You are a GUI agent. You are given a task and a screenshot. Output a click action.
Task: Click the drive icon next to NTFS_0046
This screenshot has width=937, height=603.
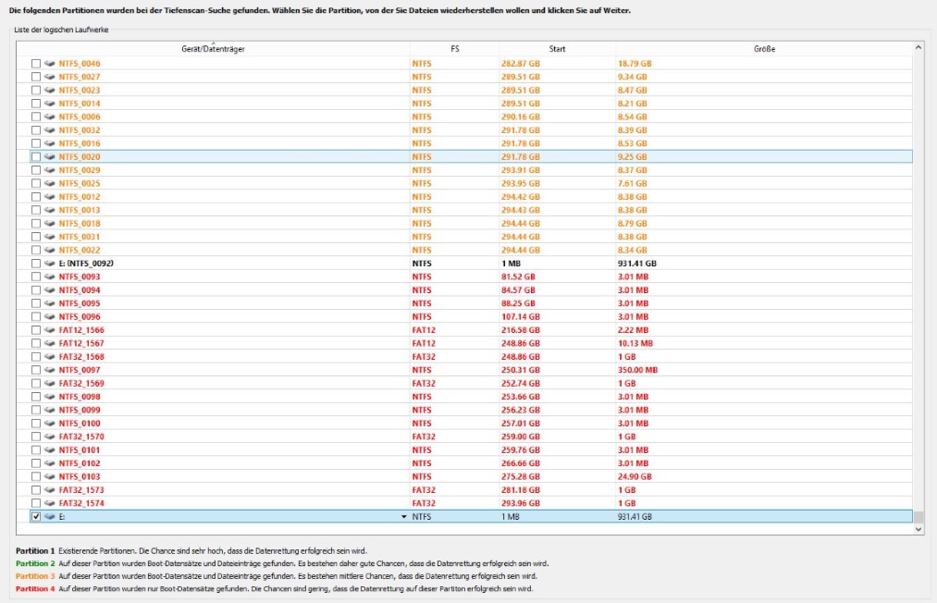point(50,64)
